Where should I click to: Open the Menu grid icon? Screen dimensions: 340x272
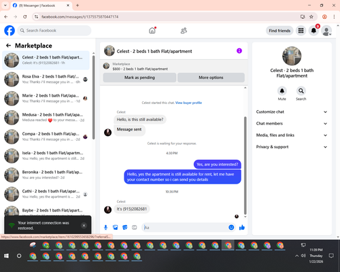301,31
